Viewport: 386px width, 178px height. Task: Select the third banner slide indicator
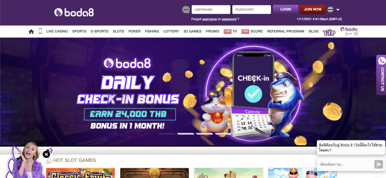205,134
